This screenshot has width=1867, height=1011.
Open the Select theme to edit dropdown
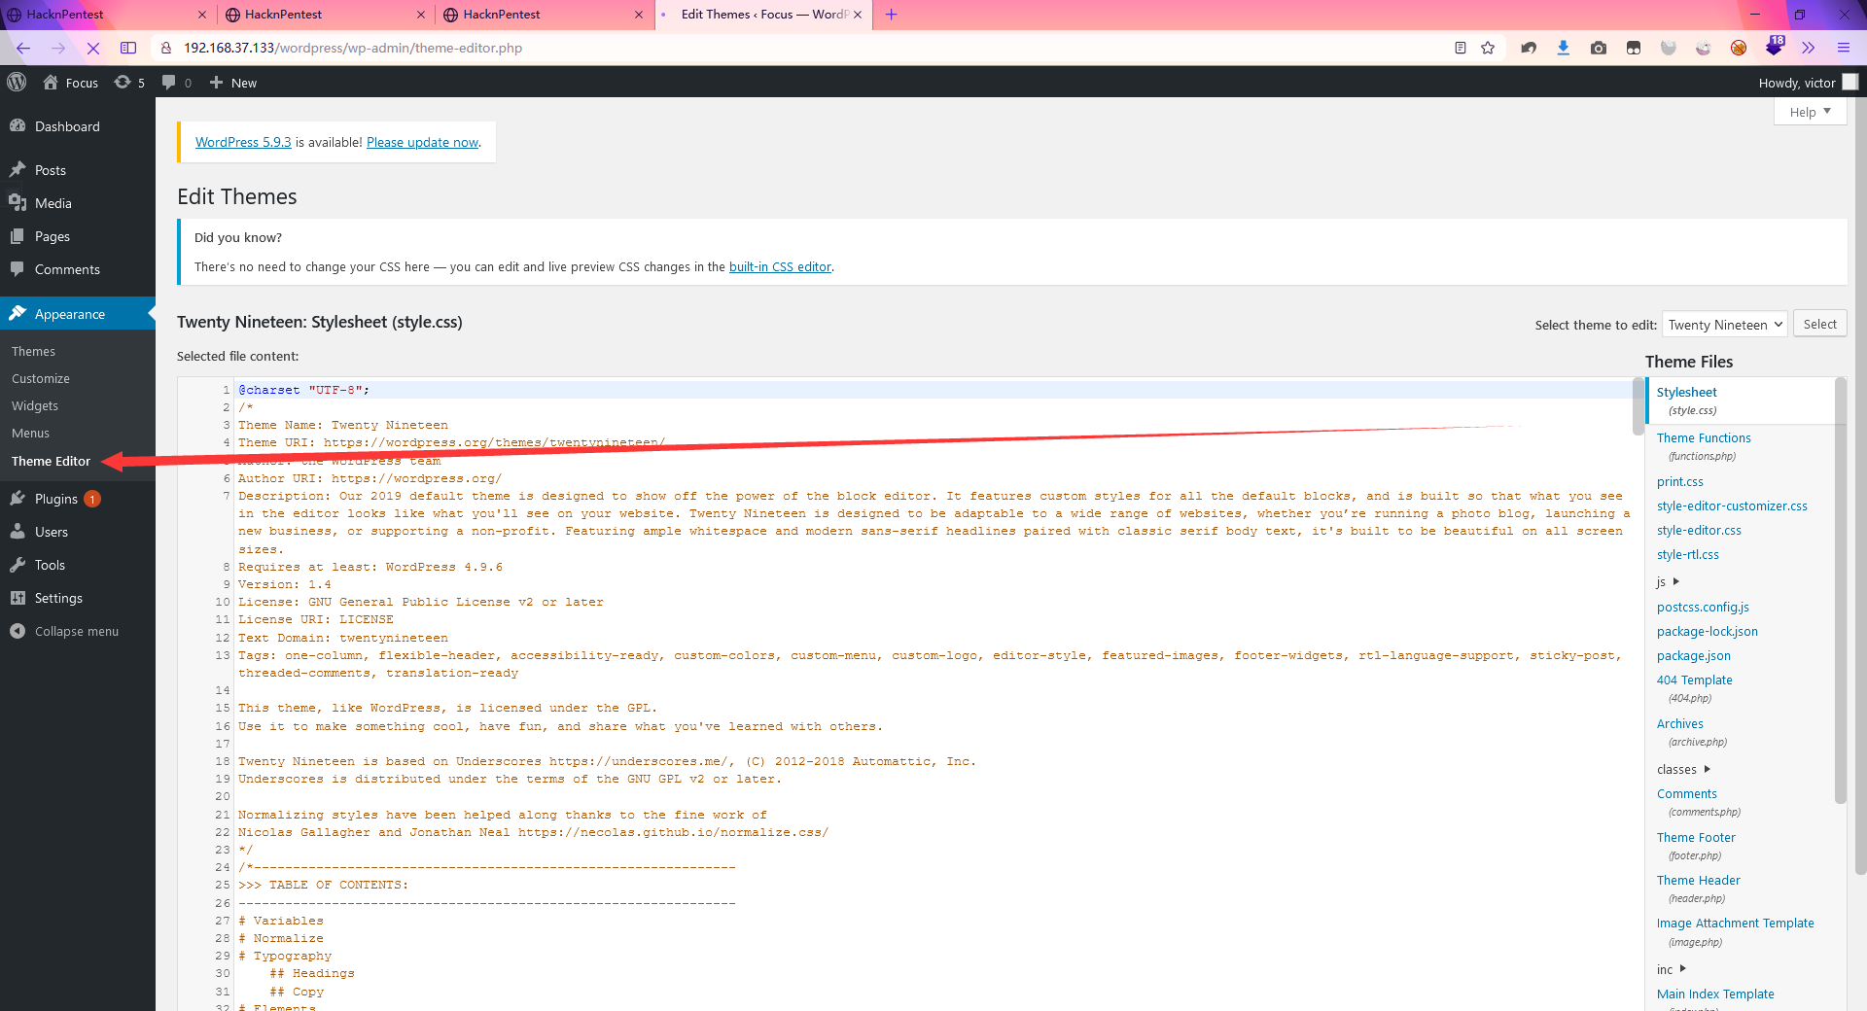[1725, 325]
